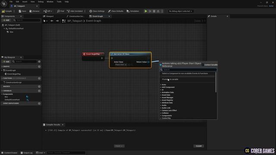Open the Diff dropdown in the toolbar
The image size is (276, 155).
[x=48, y=11]
